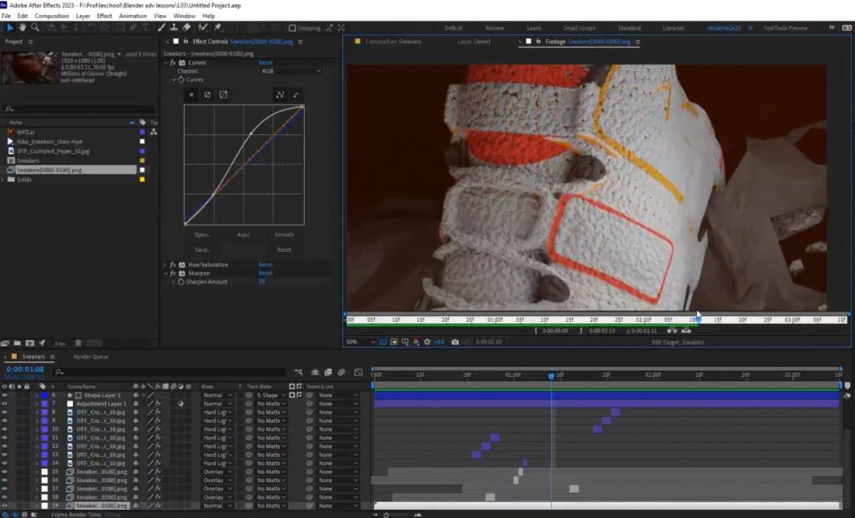Click the Auto button under Curves graph
This screenshot has width=855, height=518.
pos(243,234)
